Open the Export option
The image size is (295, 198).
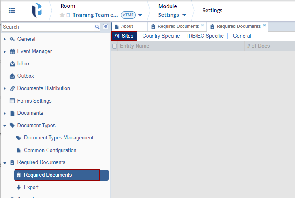pos(31,187)
